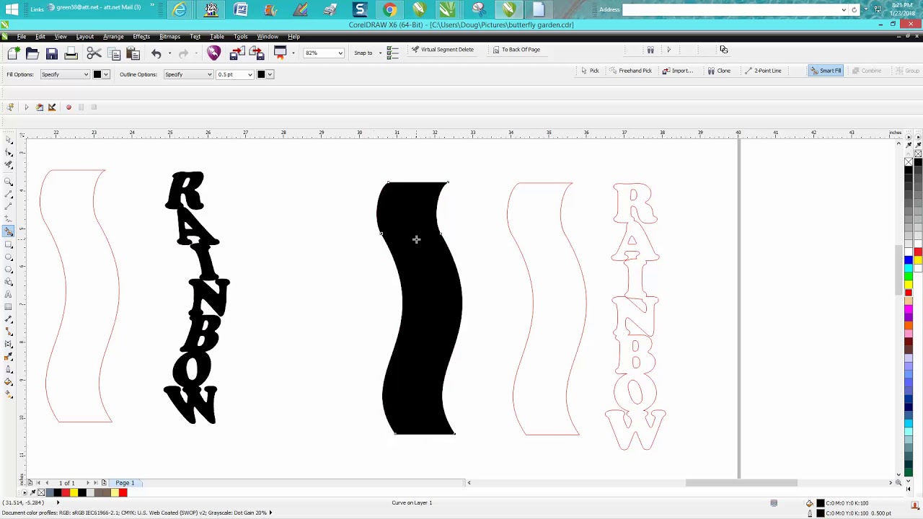
Task: Click the 2-Point Line button
Action: [763, 71]
